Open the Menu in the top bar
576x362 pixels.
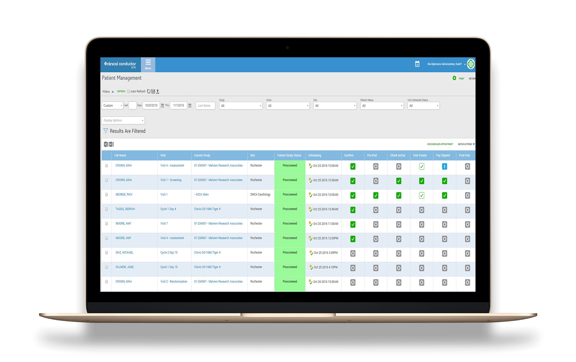pos(148,64)
